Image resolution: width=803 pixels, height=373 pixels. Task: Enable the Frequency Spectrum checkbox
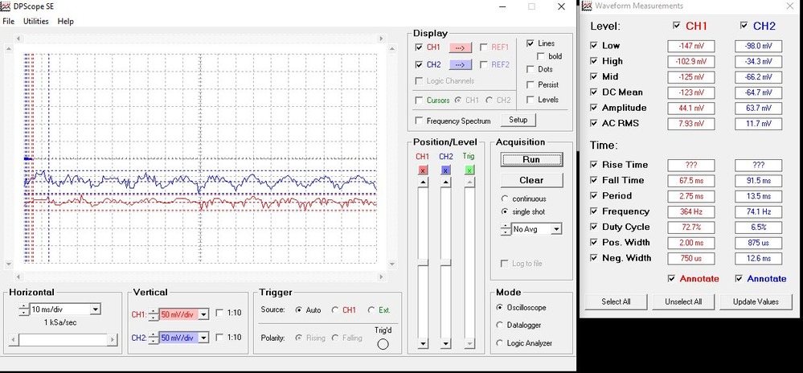click(x=419, y=121)
